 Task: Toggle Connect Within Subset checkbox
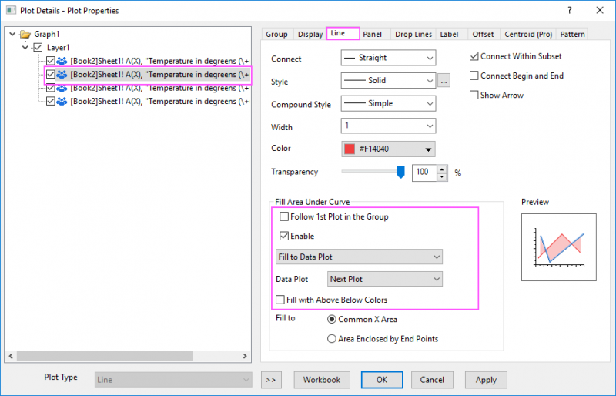coord(474,56)
